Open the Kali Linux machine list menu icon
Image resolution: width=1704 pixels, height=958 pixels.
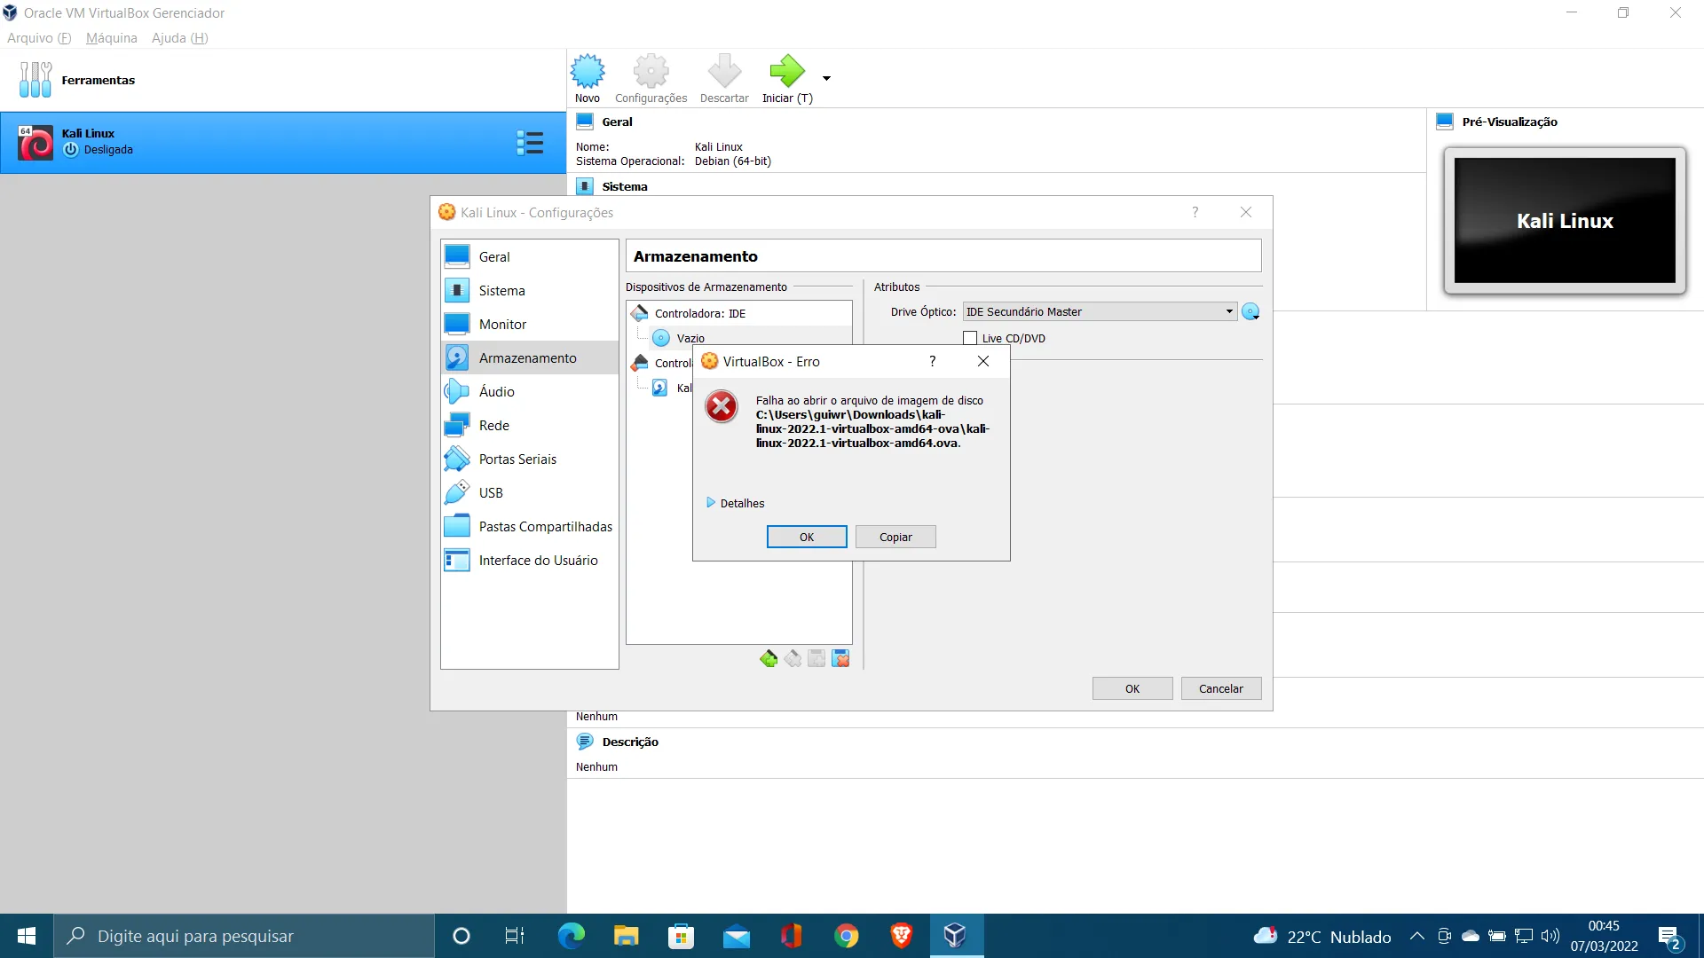click(530, 143)
